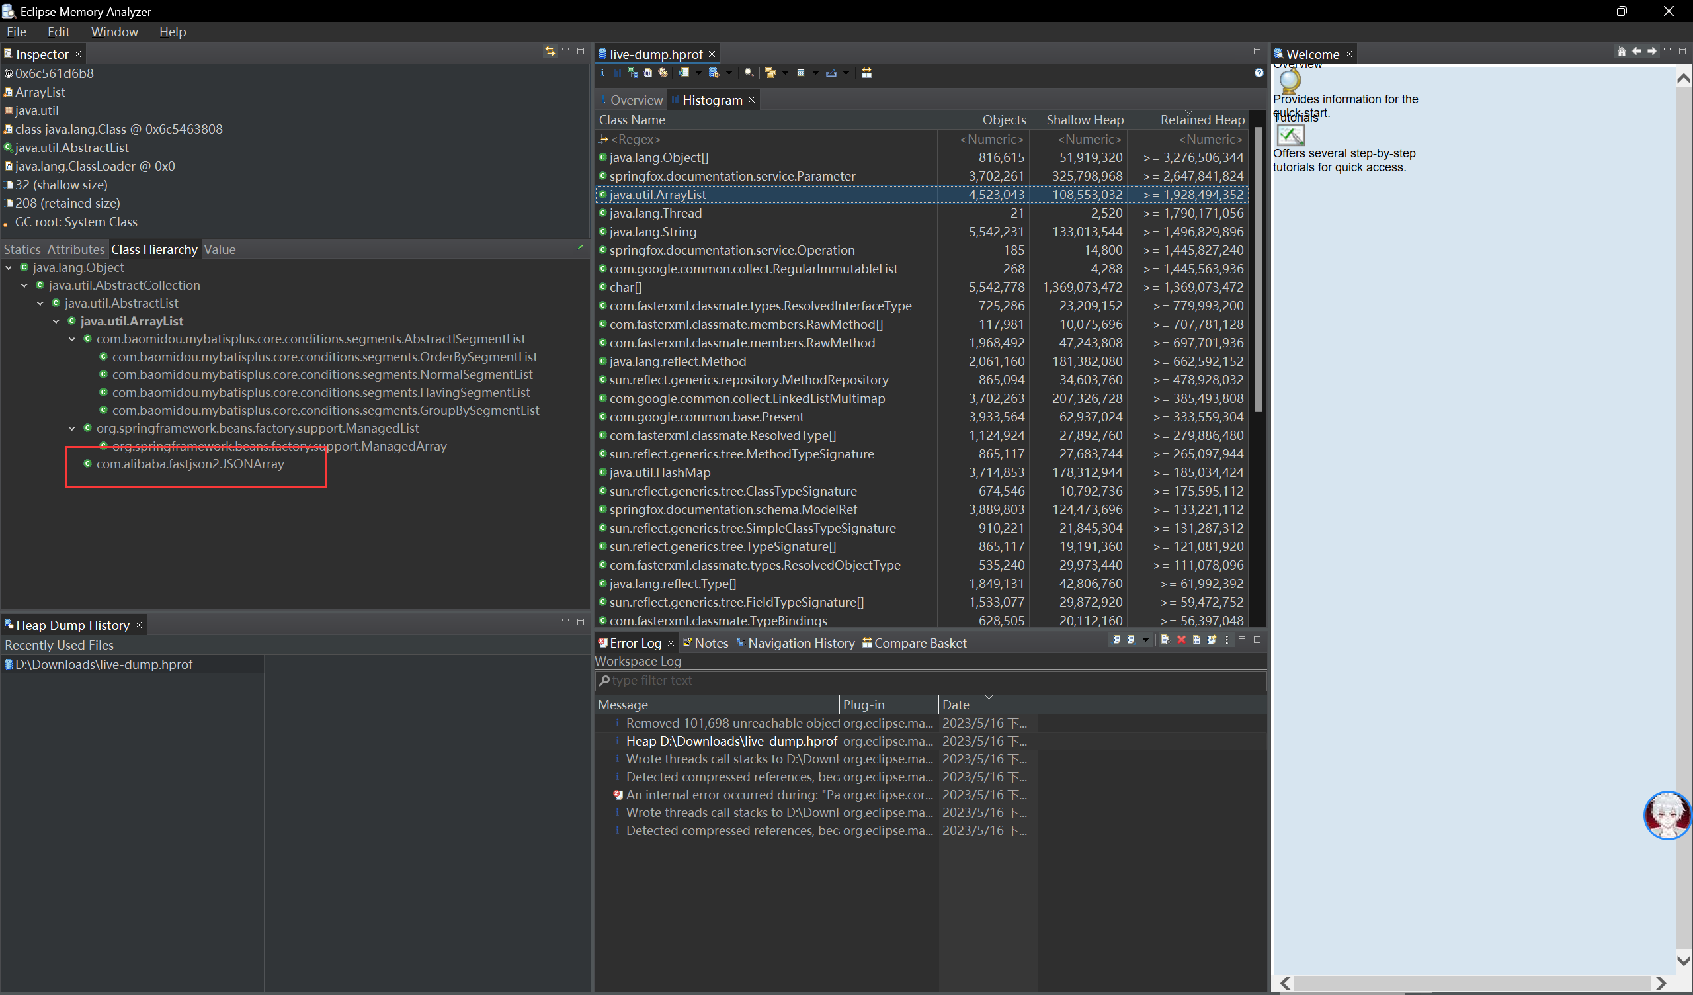Click the compare tables toolbar icon
1693x995 pixels.
[866, 73]
